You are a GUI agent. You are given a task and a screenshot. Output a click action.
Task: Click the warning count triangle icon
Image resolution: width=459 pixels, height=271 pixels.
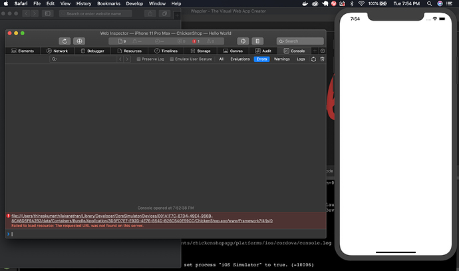click(x=210, y=41)
